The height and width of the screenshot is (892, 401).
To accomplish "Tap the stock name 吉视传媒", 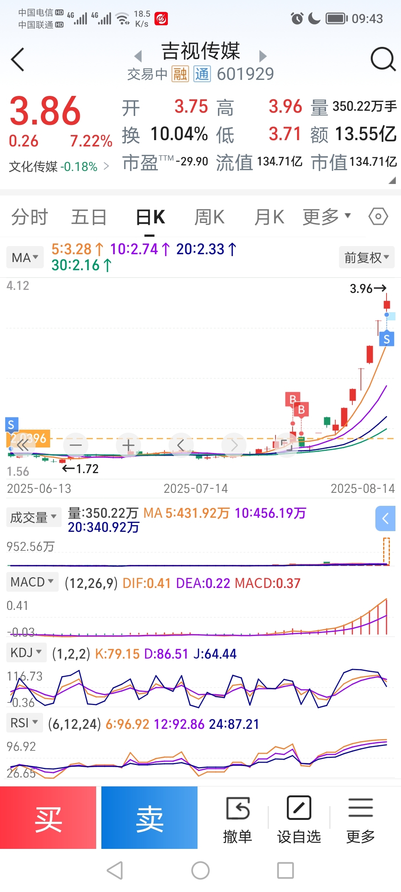I will pos(200,51).
